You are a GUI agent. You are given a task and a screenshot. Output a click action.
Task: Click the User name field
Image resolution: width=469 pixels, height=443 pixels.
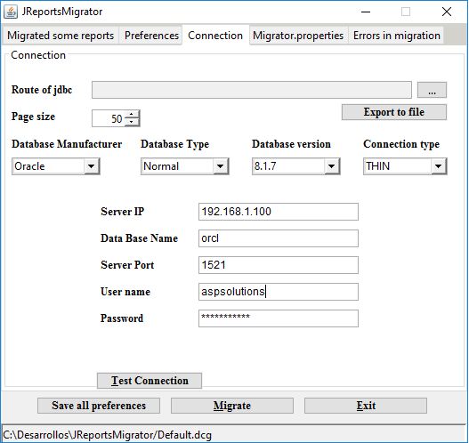click(279, 292)
